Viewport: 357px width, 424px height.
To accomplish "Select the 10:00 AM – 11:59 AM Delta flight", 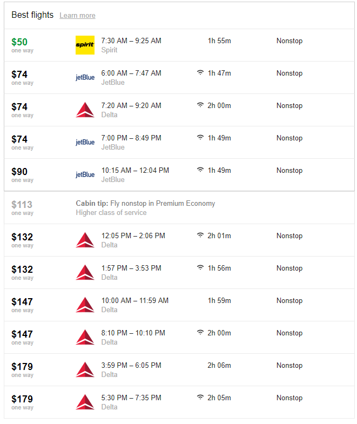I will pyautogui.click(x=179, y=305).
